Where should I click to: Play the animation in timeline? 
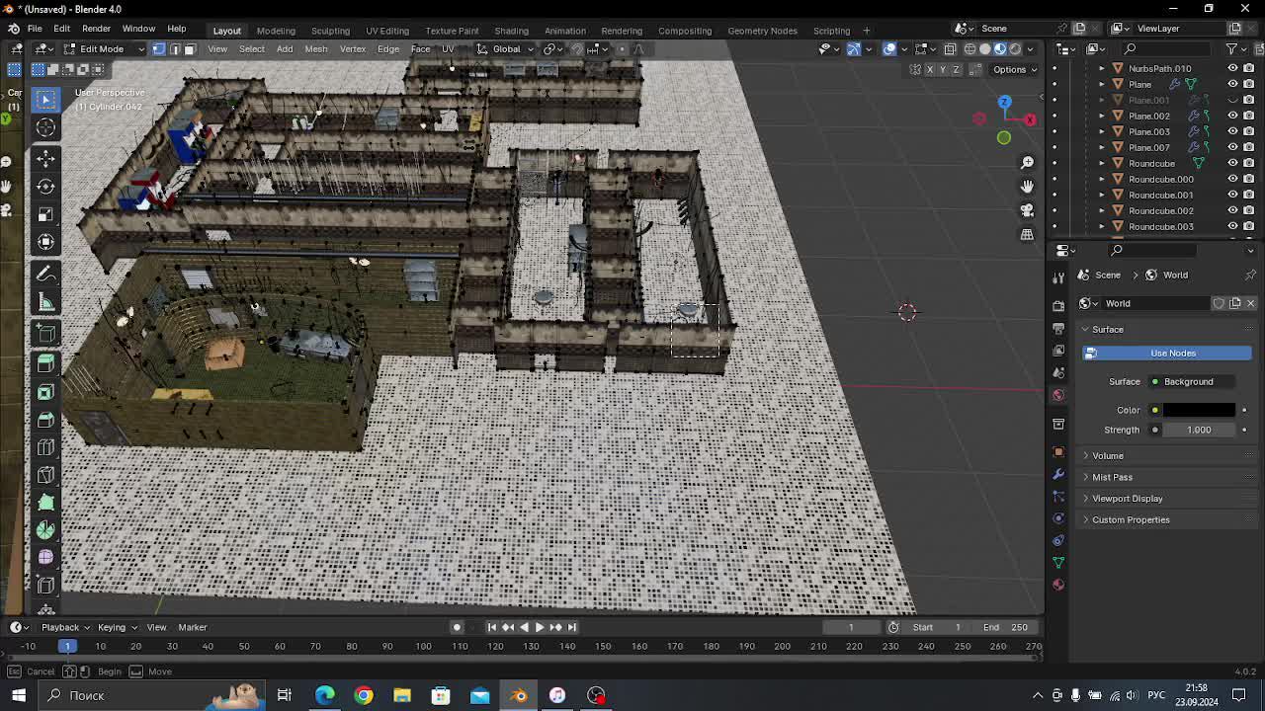pos(540,627)
